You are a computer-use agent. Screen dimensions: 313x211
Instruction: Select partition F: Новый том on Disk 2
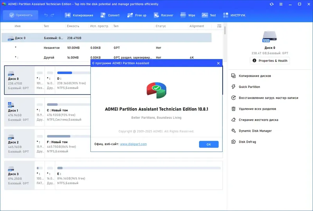coord(68,143)
